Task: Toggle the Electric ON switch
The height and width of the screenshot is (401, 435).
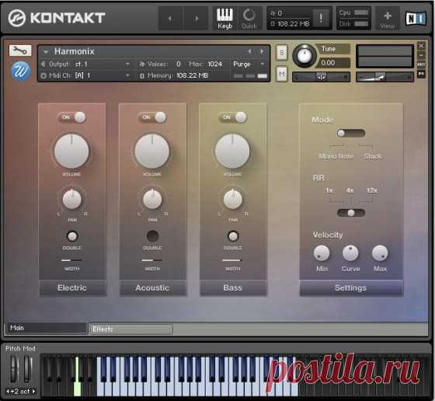Action: tap(71, 117)
